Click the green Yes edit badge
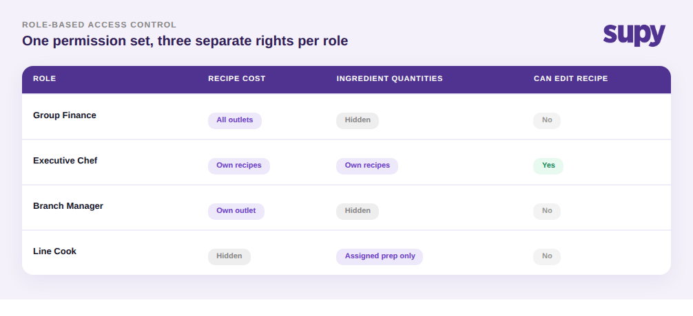 click(x=548, y=166)
